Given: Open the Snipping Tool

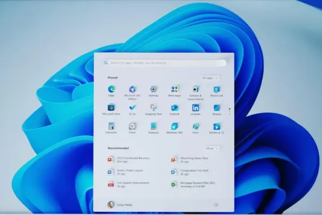Looking at the screenshot, I should pos(153,110).
